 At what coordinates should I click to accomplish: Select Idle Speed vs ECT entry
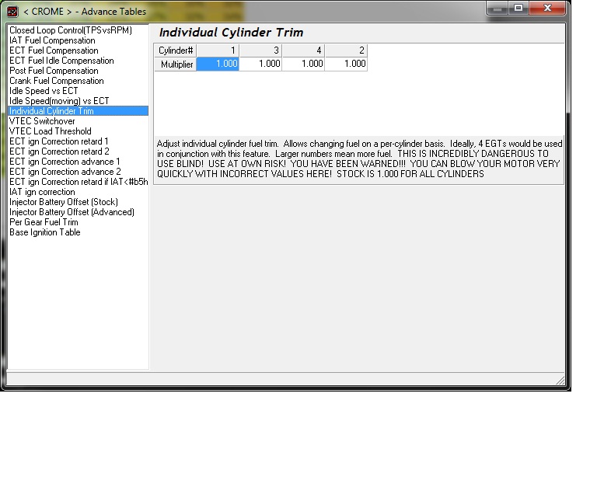coord(44,91)
